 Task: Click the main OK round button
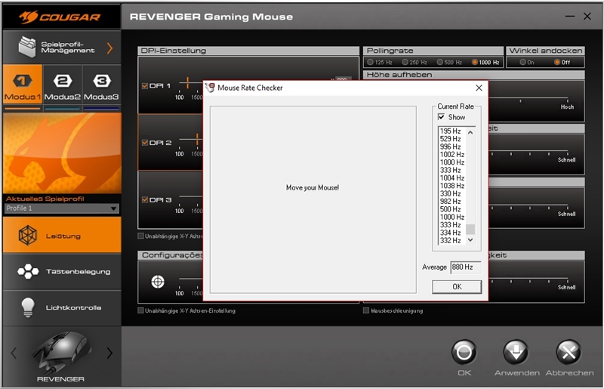464,352
